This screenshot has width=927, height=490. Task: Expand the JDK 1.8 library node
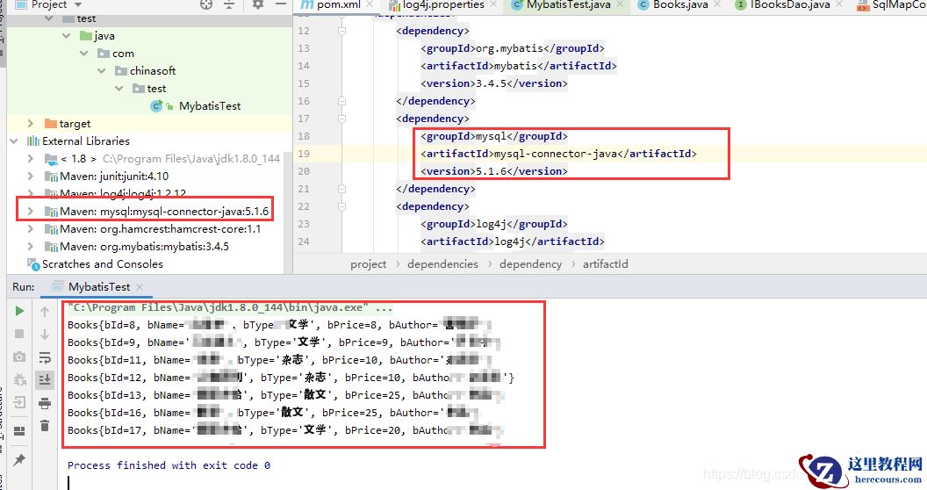tap(31, 158)
